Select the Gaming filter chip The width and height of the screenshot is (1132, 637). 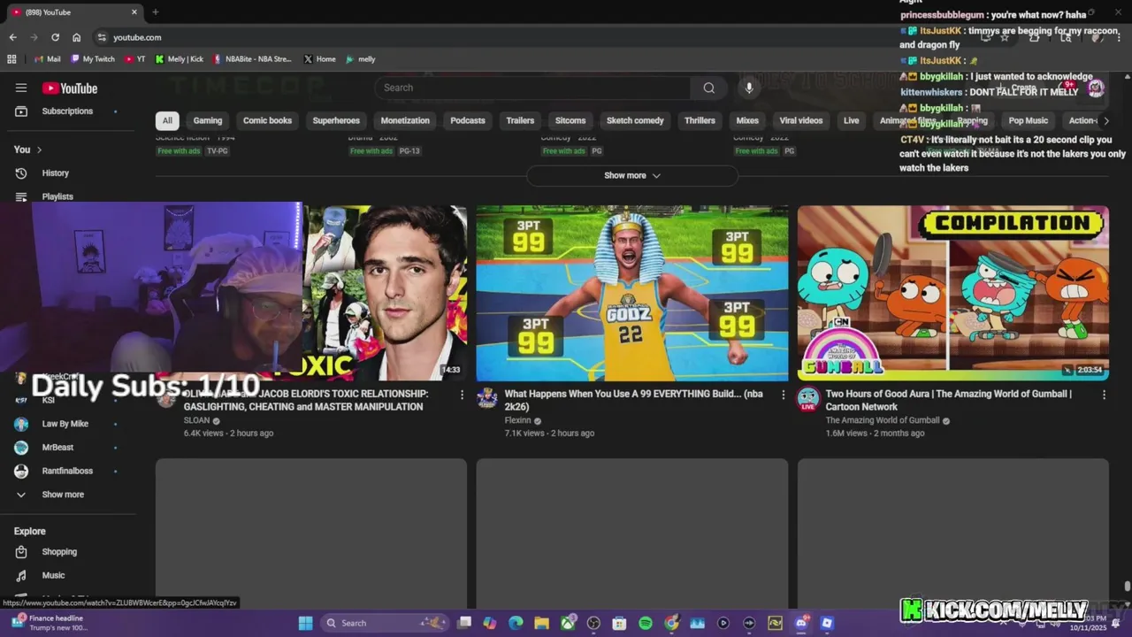208,120
